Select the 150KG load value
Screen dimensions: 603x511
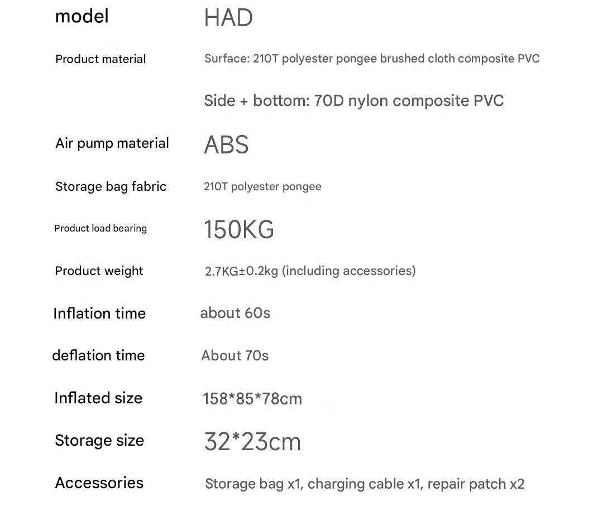[x=238, y=229]
